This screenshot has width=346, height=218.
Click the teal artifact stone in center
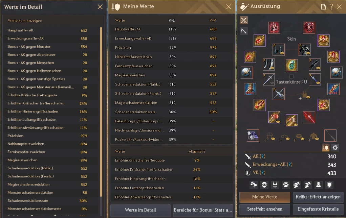coord(291,65)
